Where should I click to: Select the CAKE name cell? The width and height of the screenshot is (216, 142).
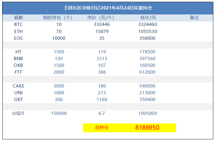pos(19,86)
